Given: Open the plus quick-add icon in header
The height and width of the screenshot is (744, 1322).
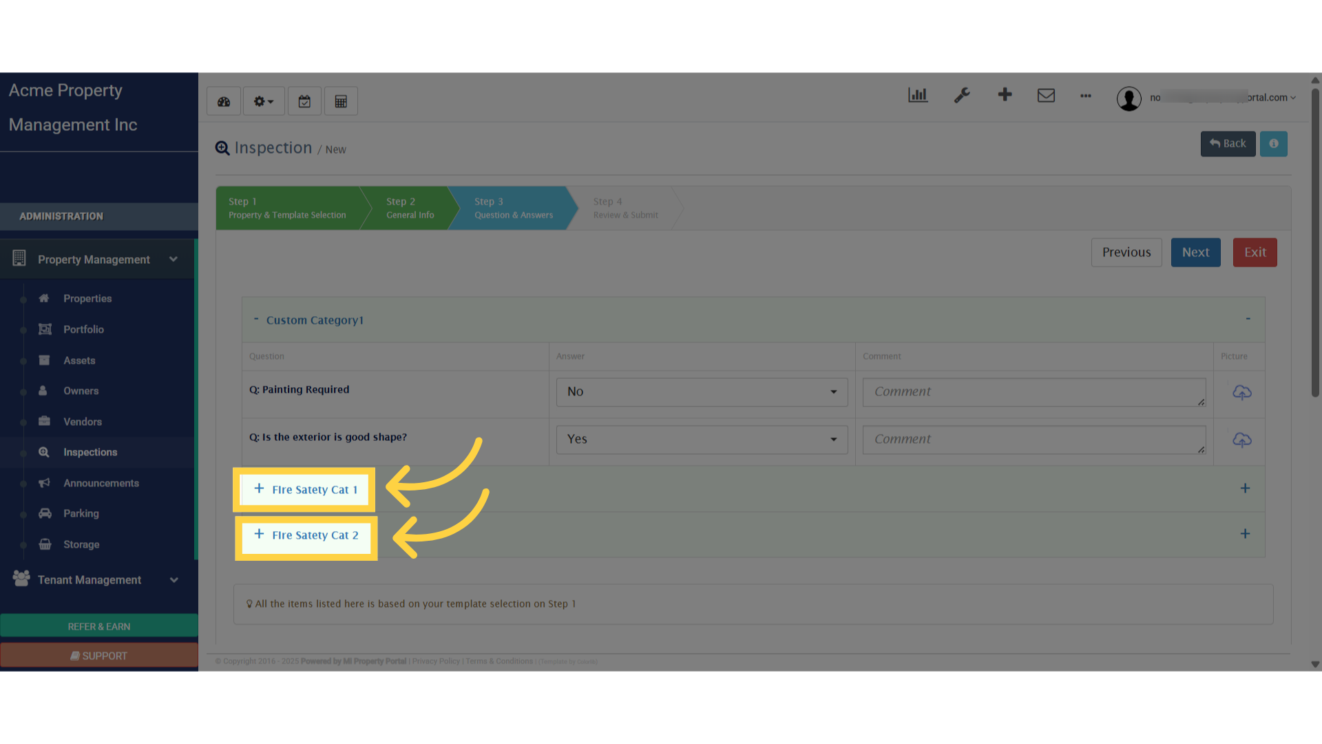Looking at the screenshot, I should [1005, 94].
